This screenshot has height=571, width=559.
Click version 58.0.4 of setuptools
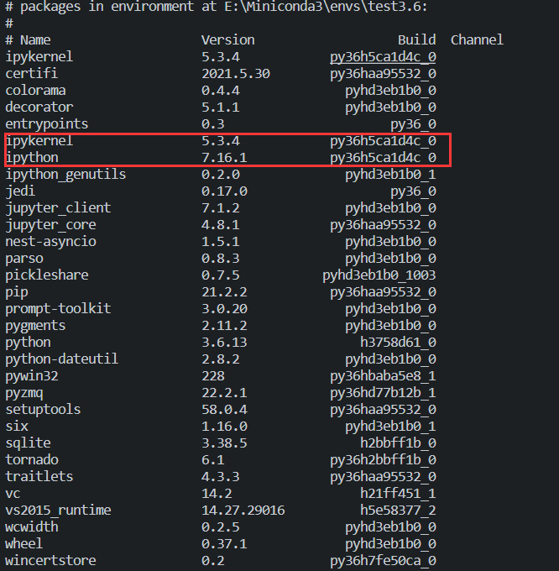[x=224, y=409]
